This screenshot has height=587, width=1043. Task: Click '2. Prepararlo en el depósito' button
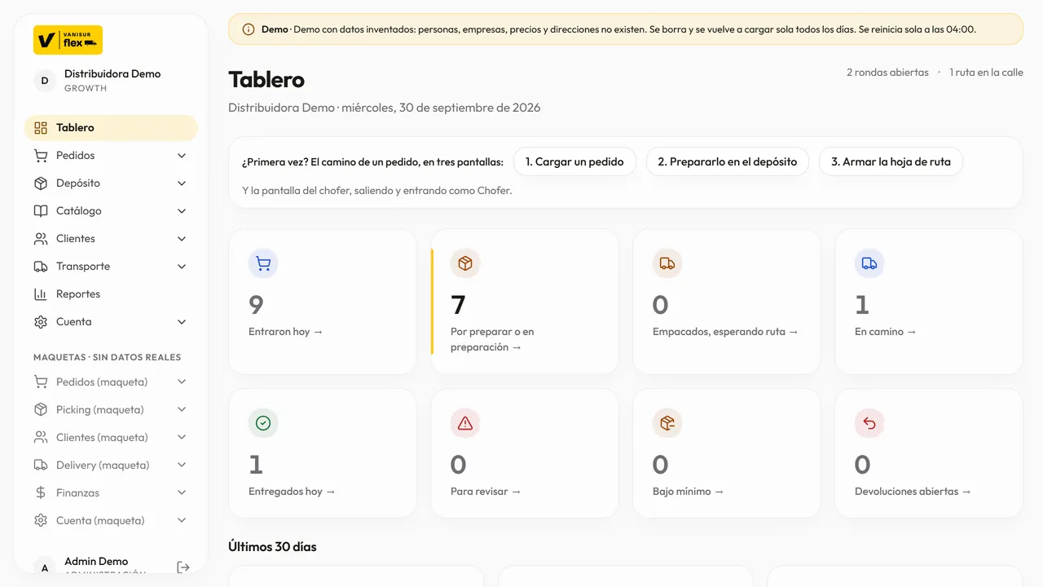click(x=728, y=161)
